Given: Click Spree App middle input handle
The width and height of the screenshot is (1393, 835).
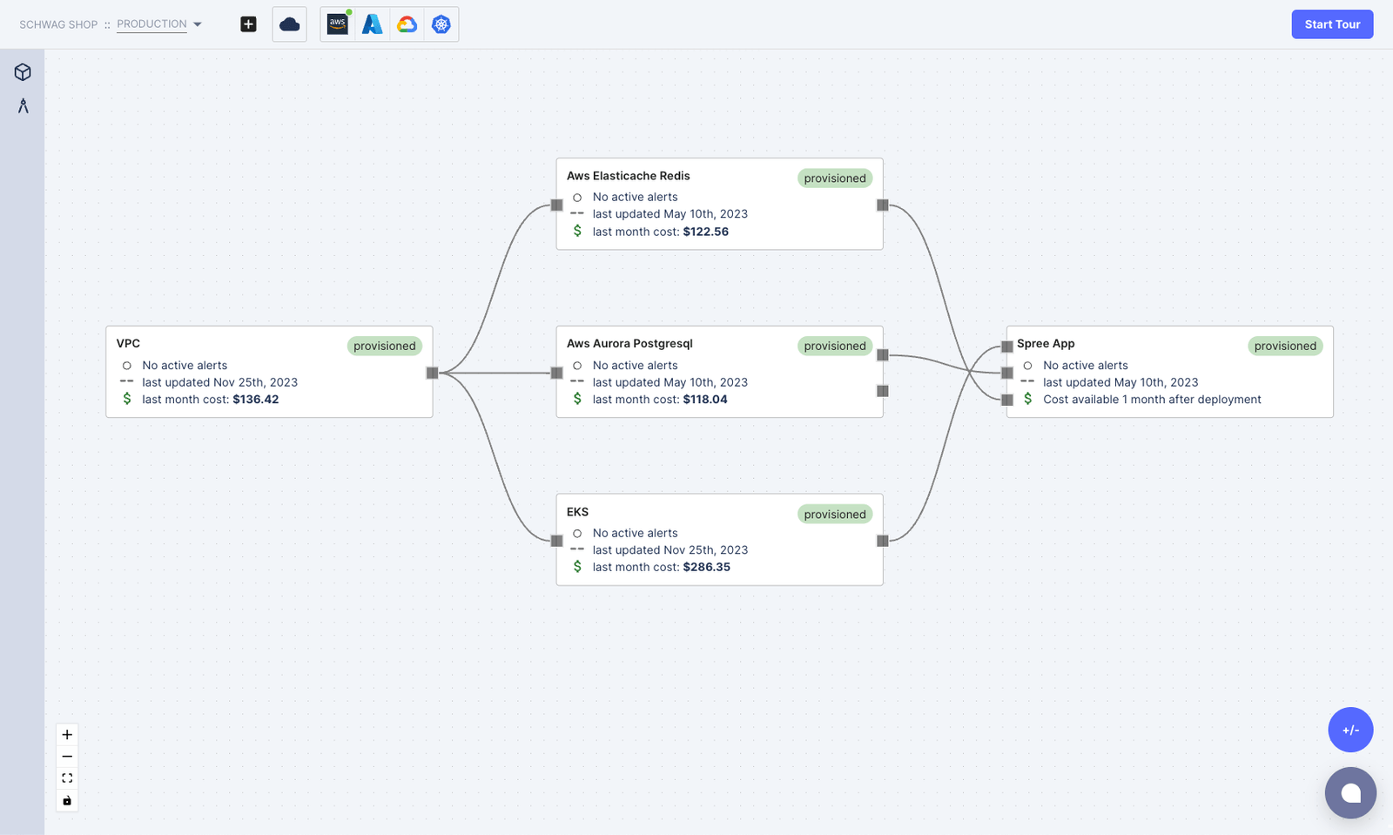Looking at the screenshot, I should [1007, 373].
